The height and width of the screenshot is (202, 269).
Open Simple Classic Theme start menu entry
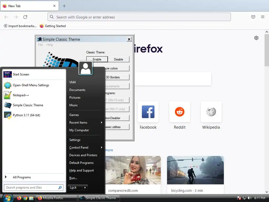click(34, 105)
